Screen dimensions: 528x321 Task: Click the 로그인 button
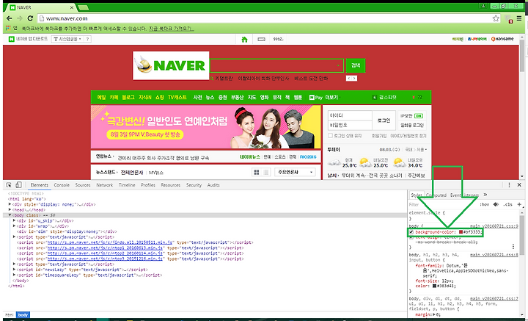coord(384,120)
